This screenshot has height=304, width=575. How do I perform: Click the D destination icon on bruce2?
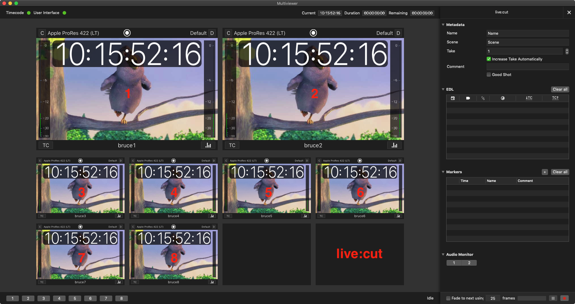[x=398, y=33]
